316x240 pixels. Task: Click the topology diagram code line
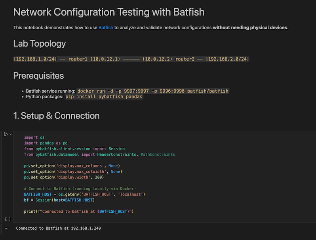point(131,59)
